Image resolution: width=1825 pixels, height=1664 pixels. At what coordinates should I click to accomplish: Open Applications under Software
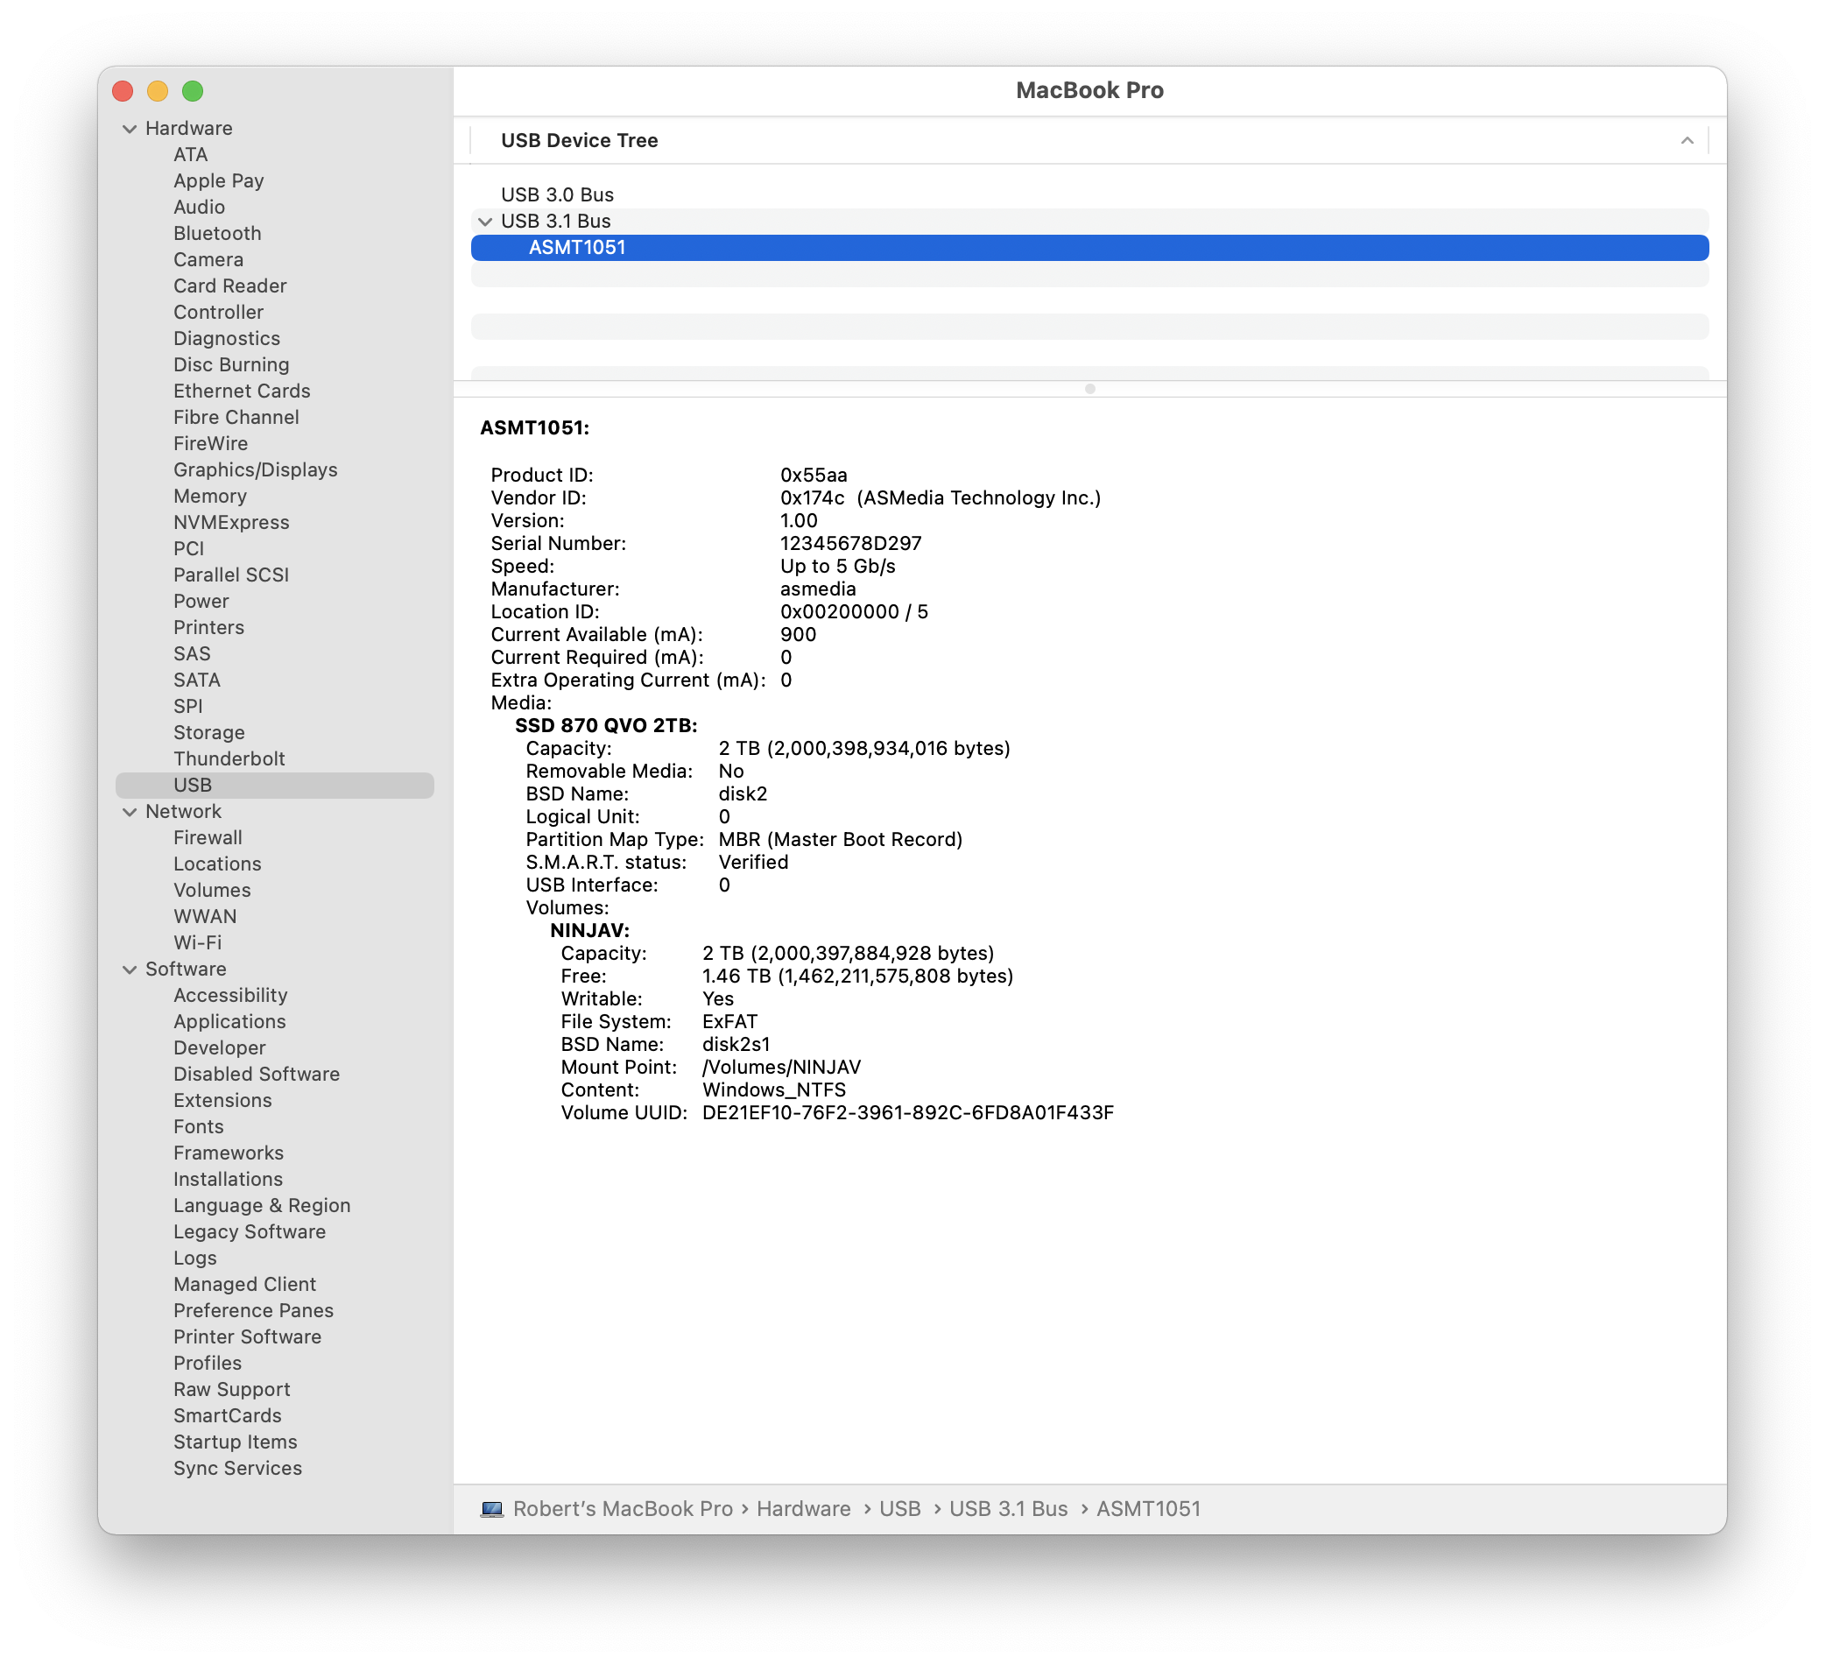click(229, 1021)
